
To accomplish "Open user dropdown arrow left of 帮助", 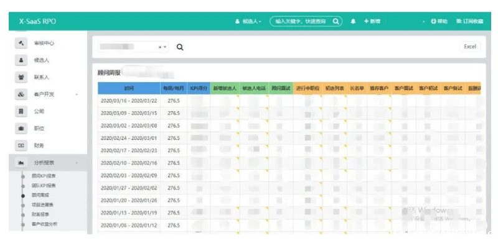I will click(424, 22).
